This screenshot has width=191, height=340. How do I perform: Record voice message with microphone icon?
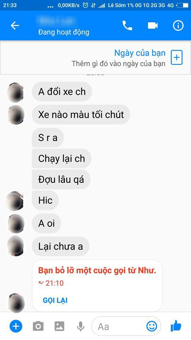[81, 326]
